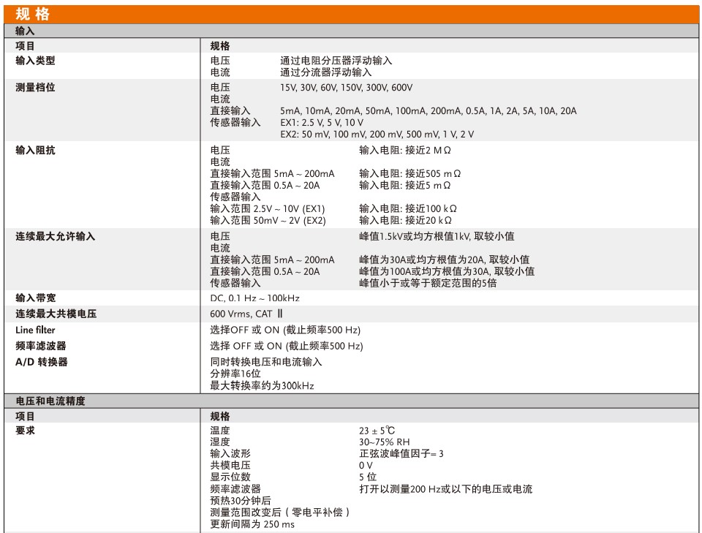Click the 连续最大允许输入 row label
Viewport: 702px width, 533px height.
click(55, 236)
